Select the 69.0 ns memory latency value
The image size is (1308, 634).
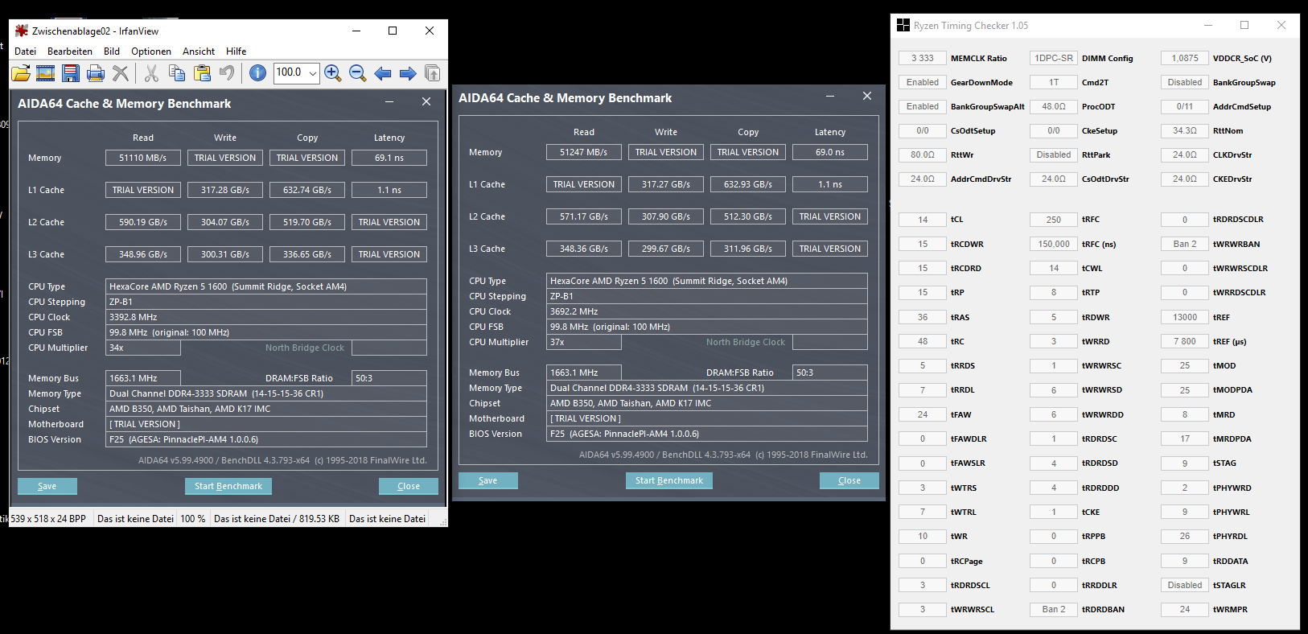coord(830,152)
